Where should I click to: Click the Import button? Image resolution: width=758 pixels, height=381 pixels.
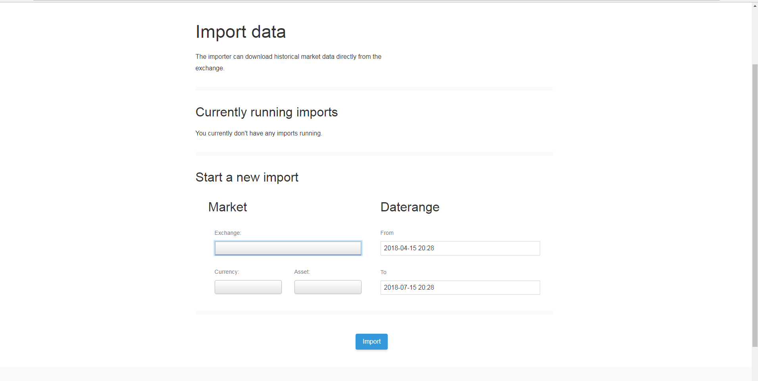tap(371, 341)
